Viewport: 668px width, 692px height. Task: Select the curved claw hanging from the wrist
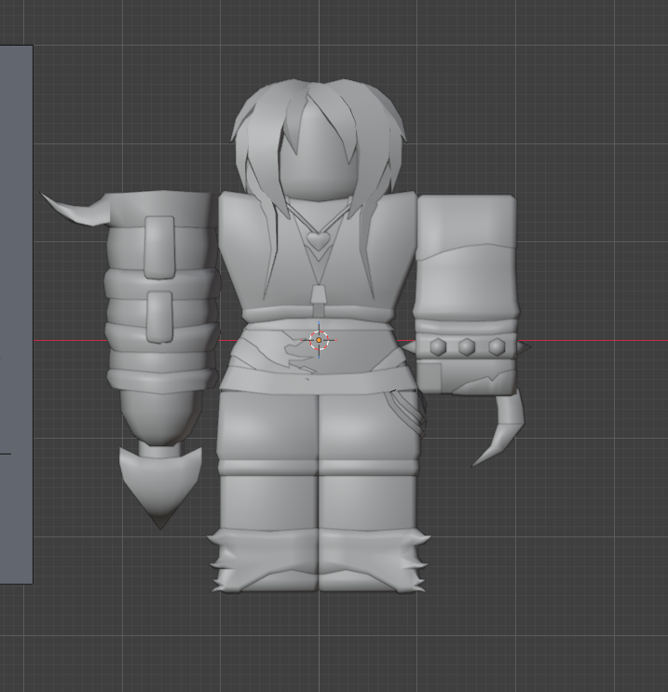(501, 430)
